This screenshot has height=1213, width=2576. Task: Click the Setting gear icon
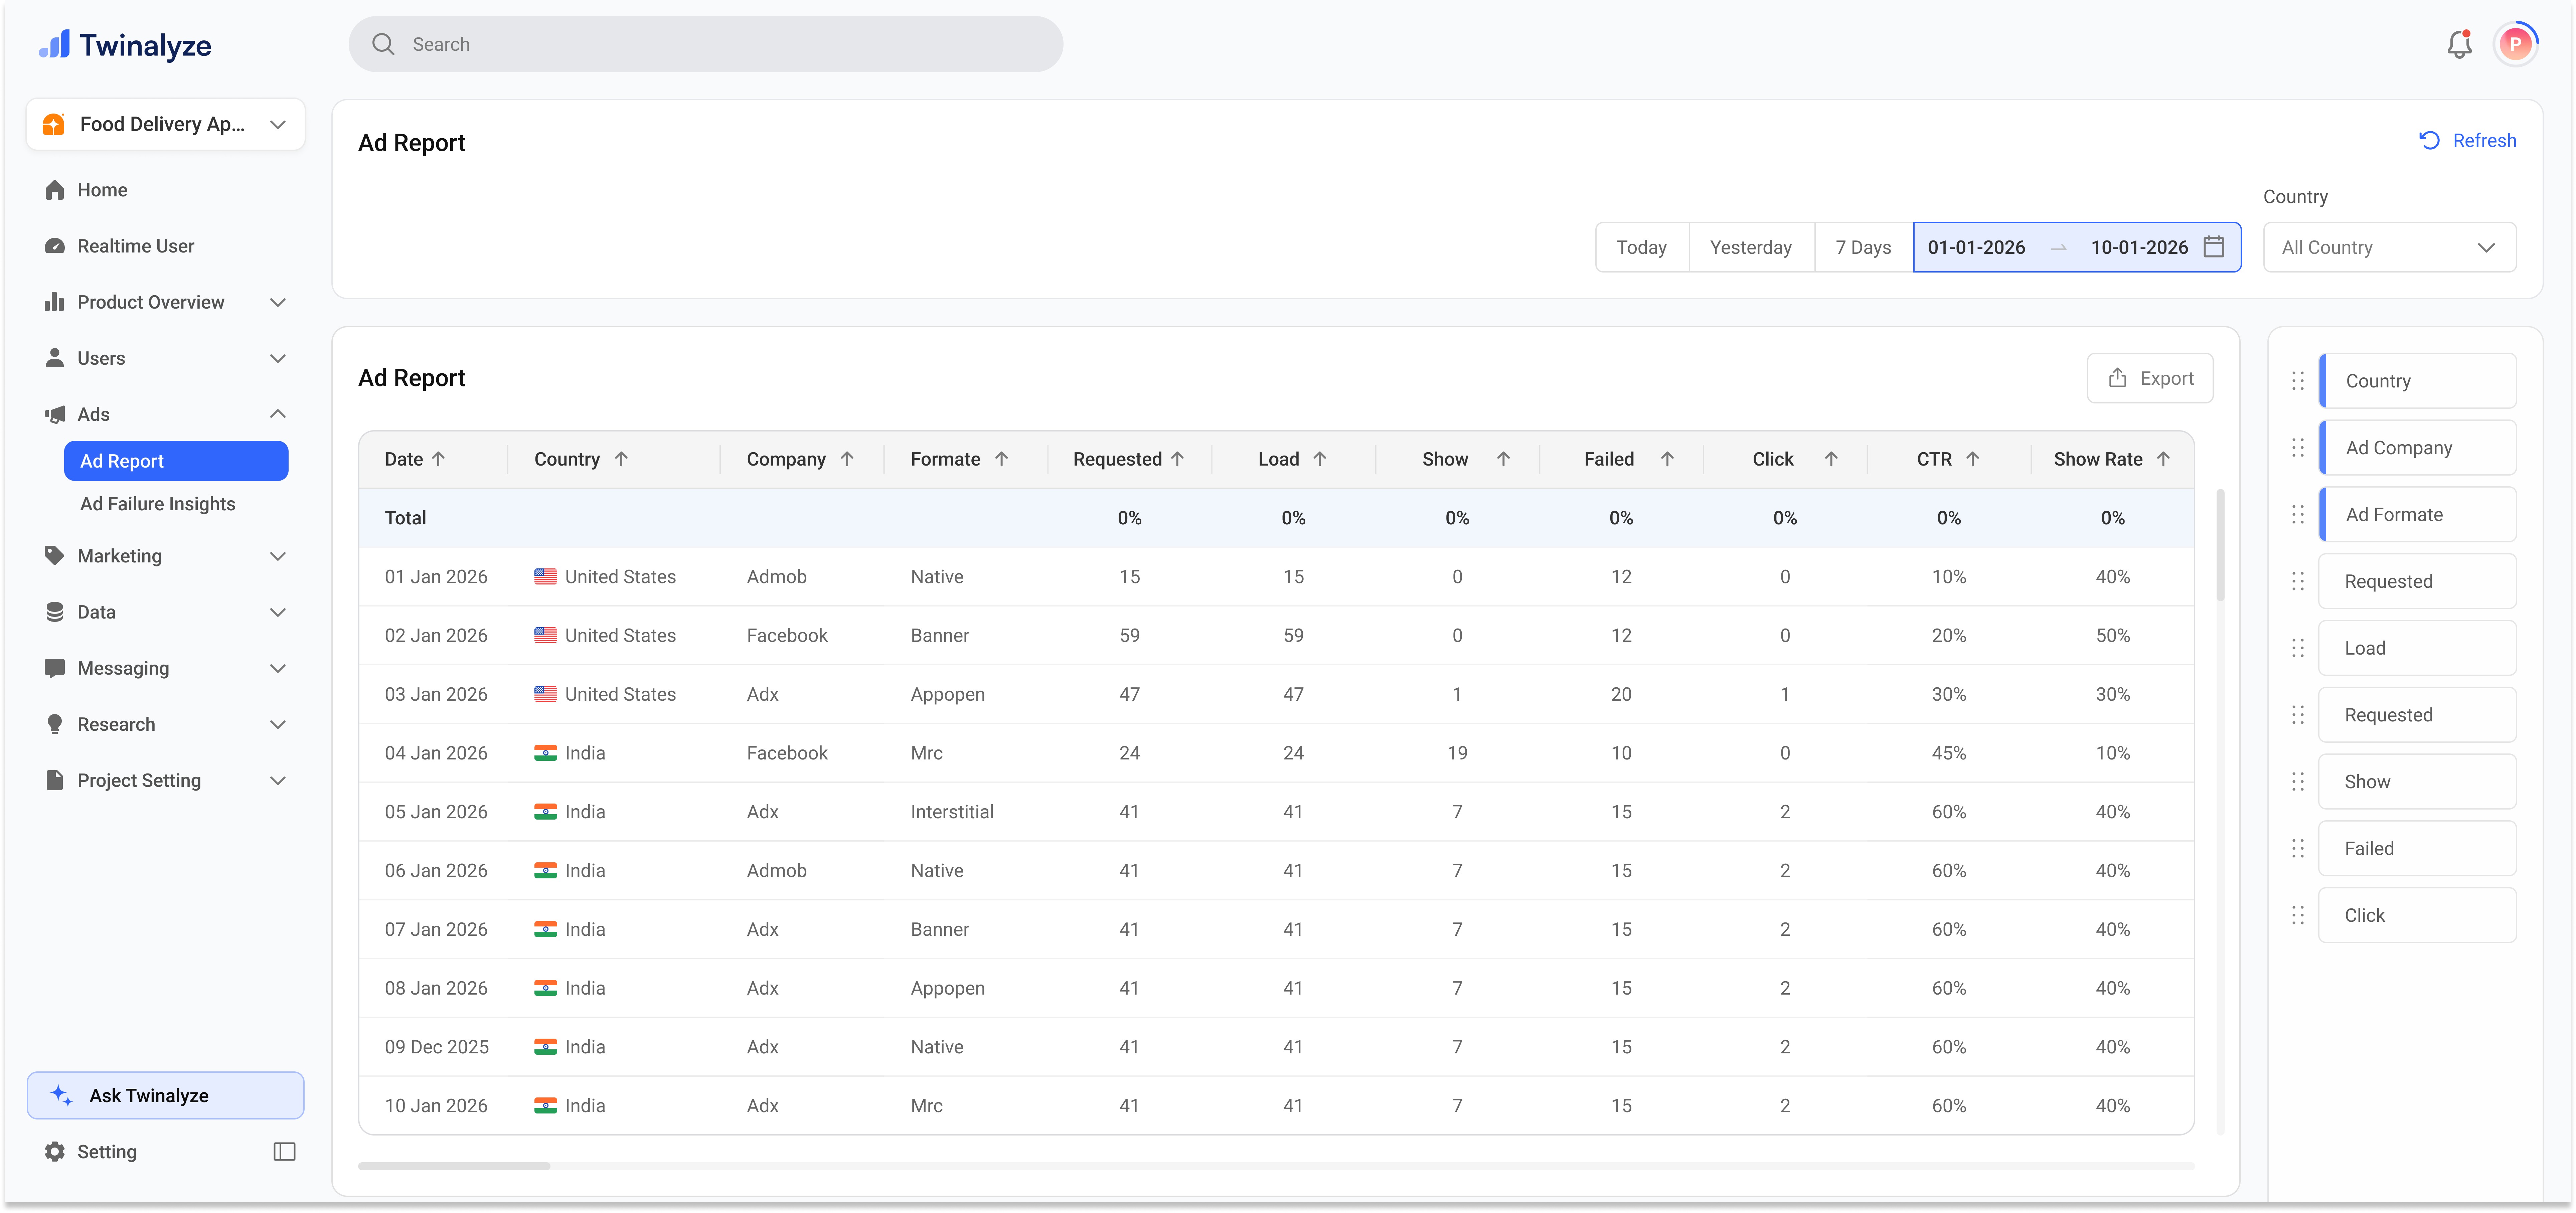point(55,1152)
